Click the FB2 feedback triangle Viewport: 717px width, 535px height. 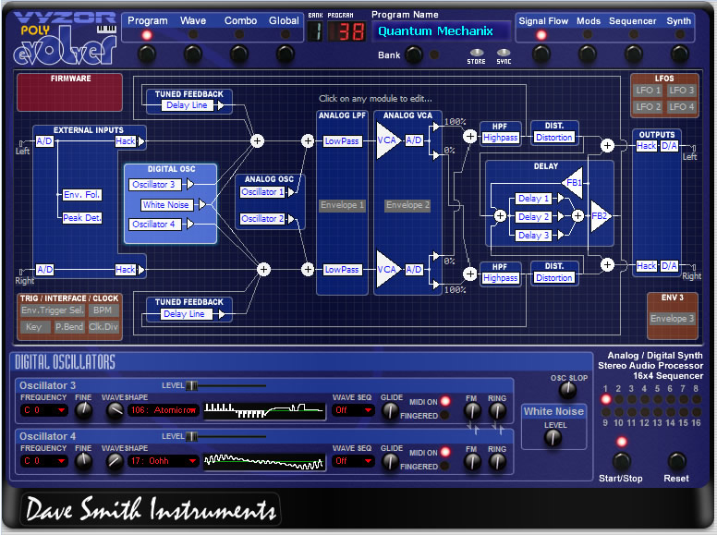(600, 216)
